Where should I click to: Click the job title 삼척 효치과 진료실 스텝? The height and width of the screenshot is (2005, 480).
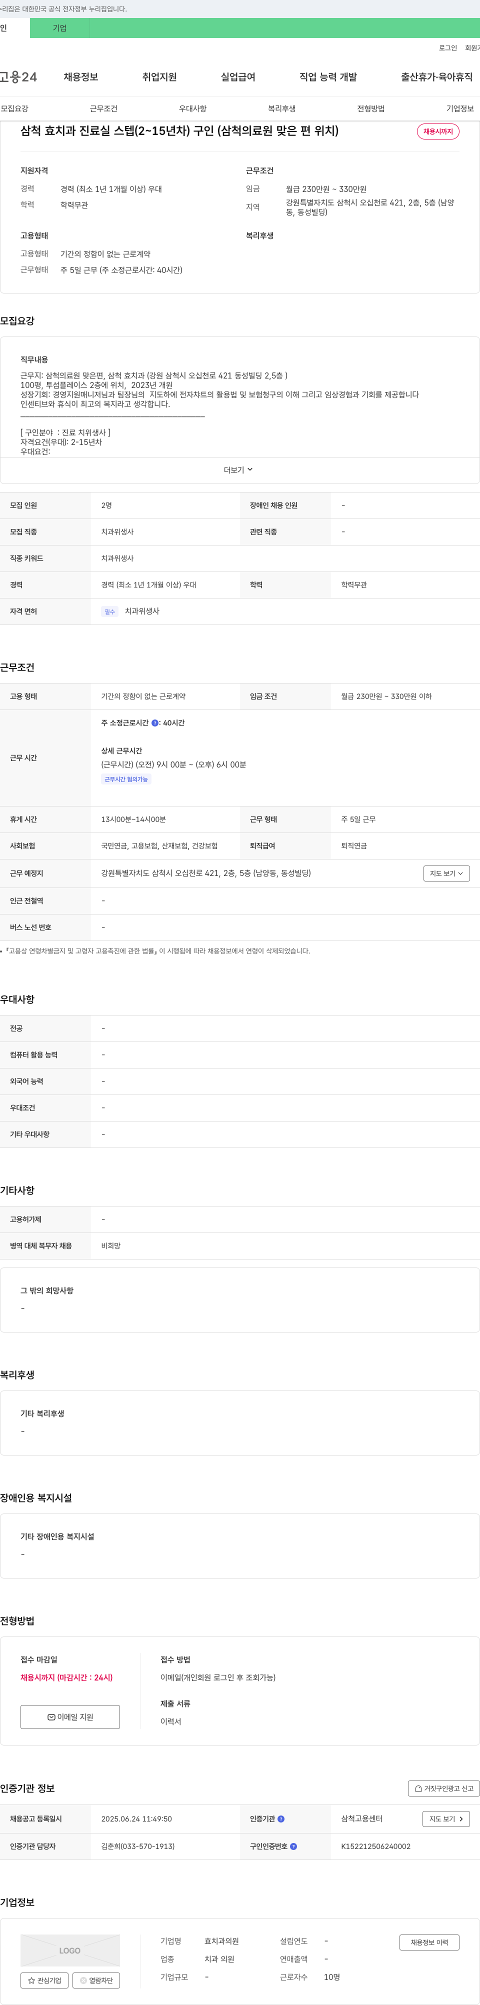coord(179,131)
